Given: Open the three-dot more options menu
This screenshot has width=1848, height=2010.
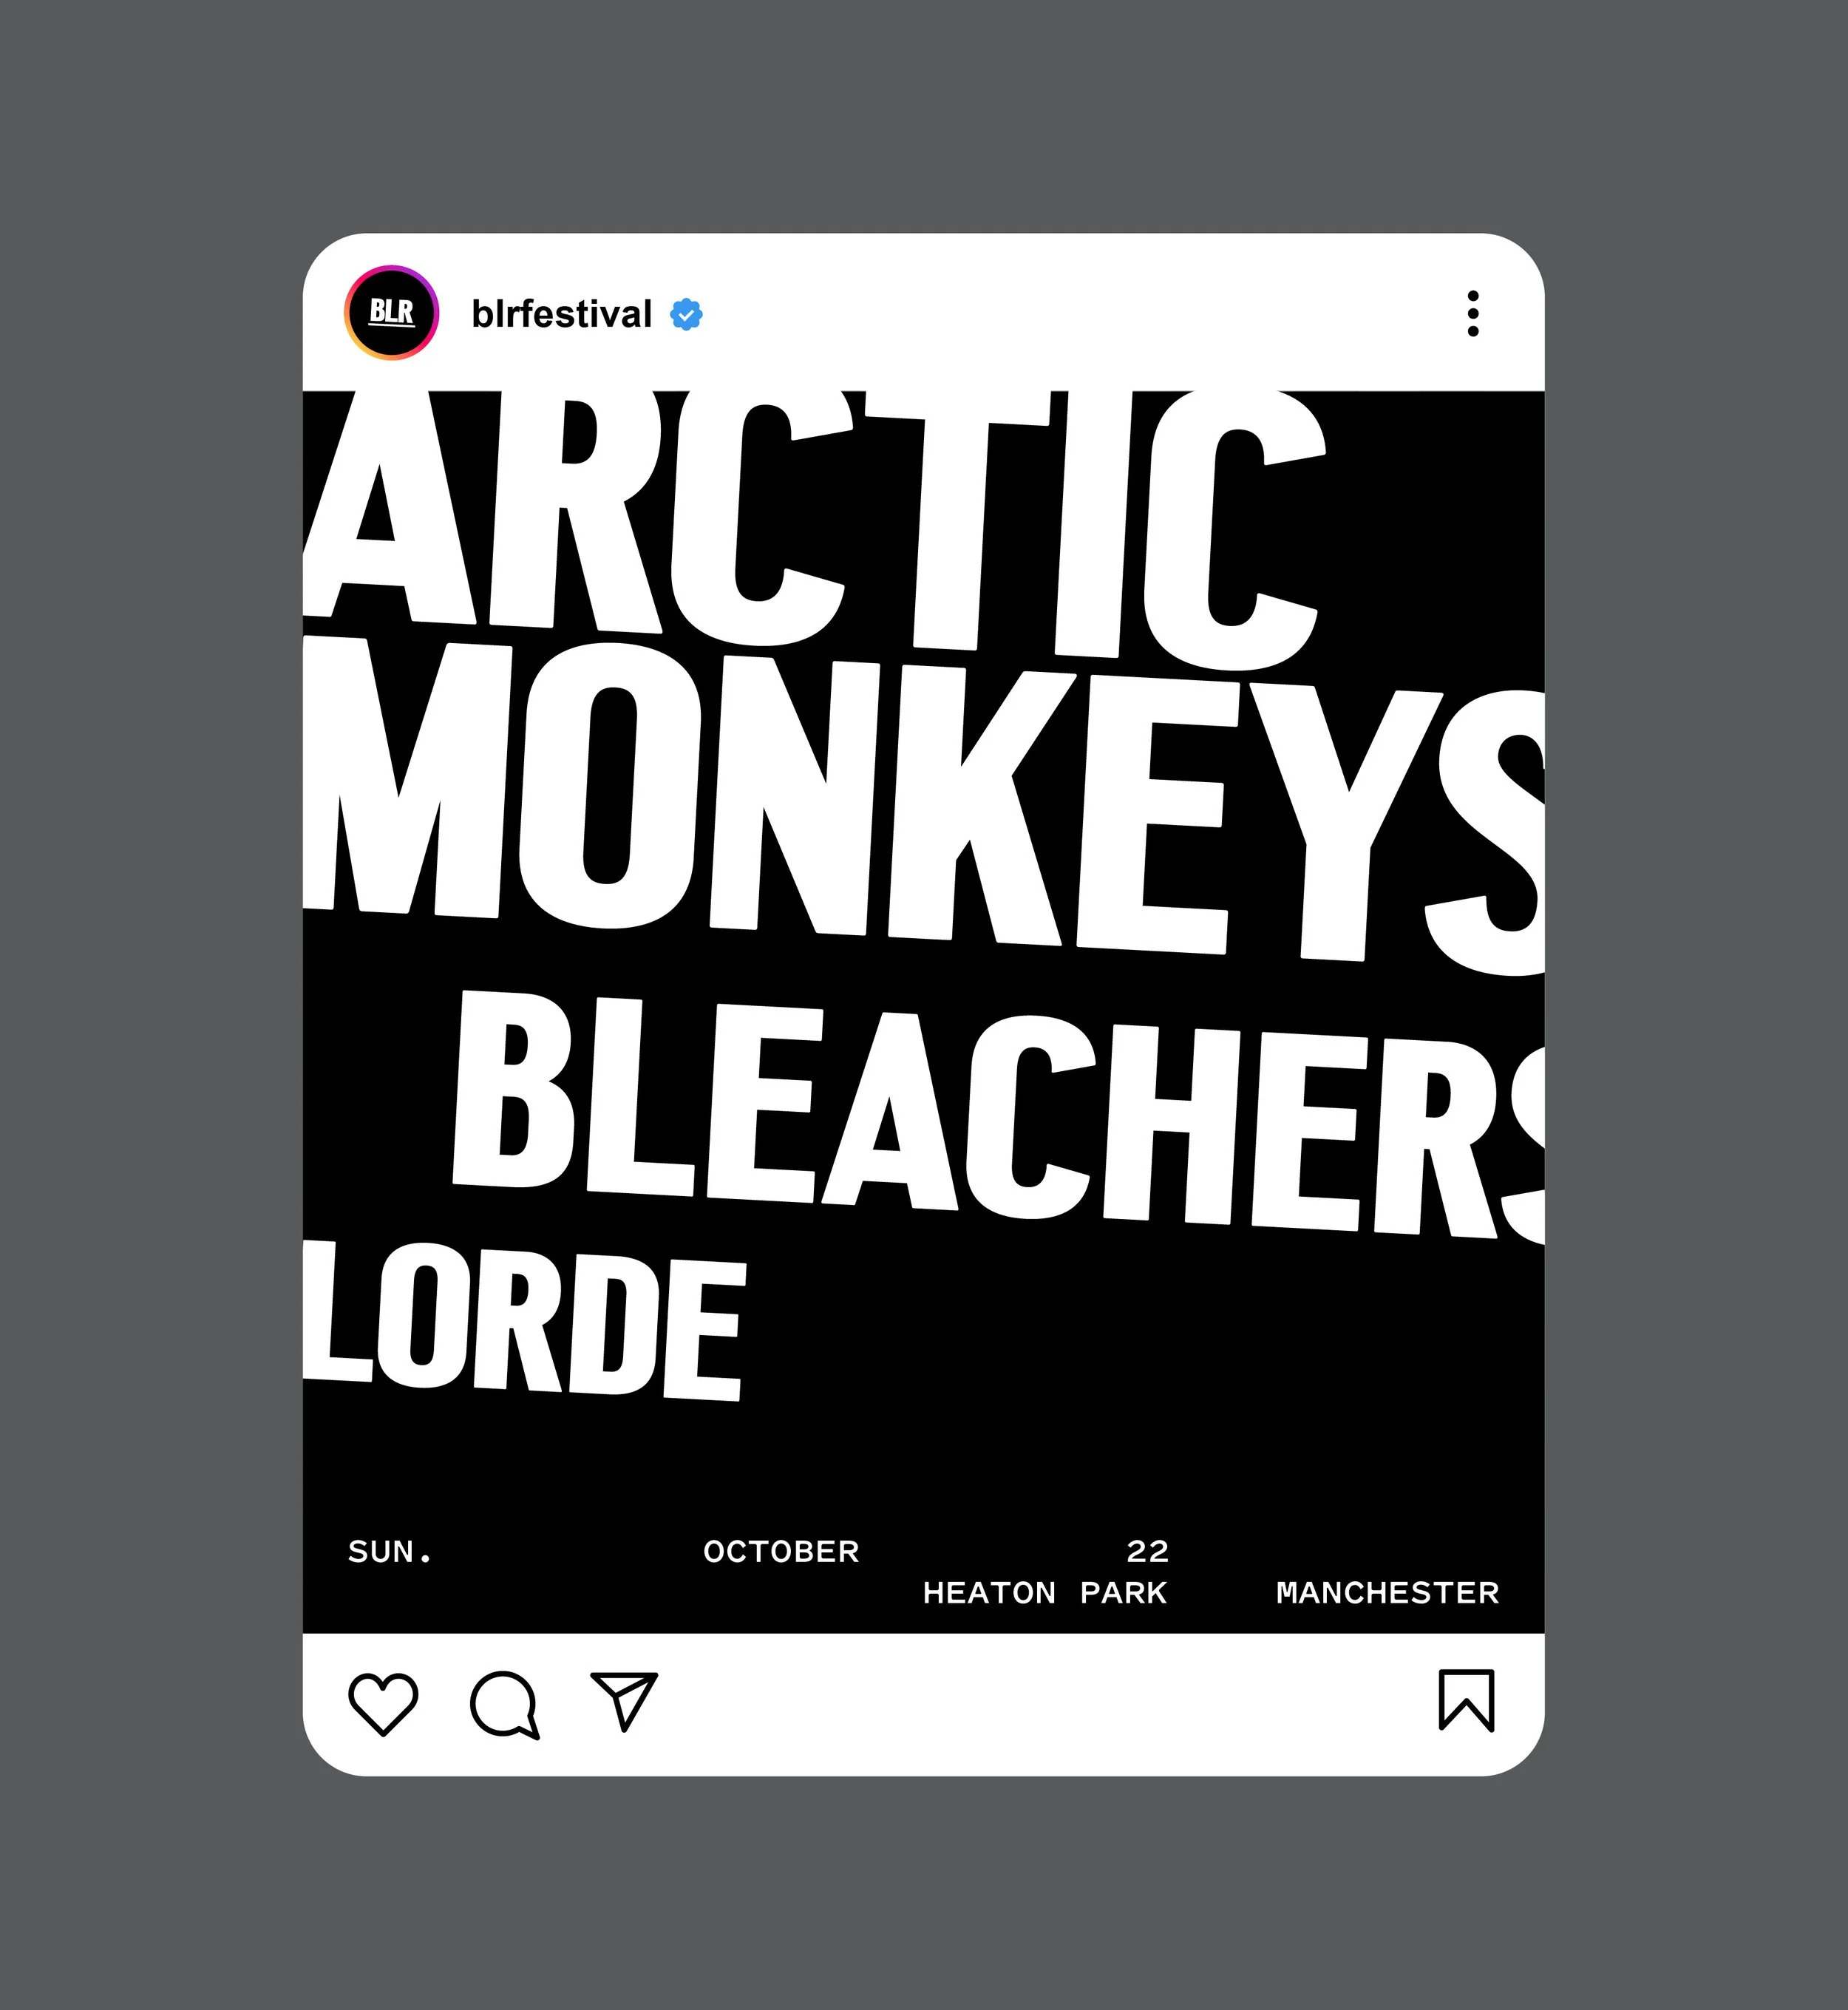Looking at the screenshot, I should (x=1472, y=314).
